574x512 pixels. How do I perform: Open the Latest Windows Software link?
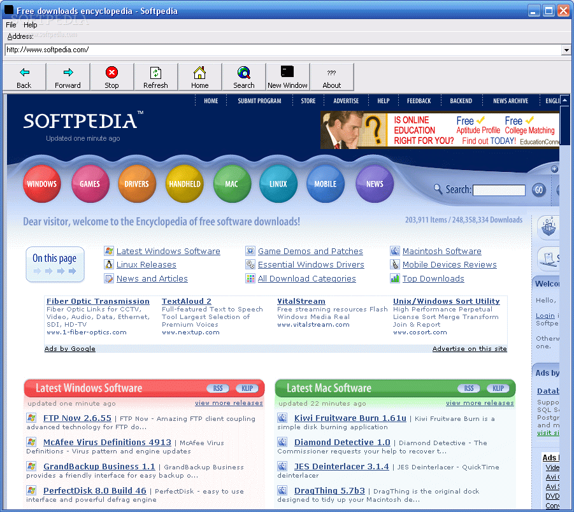click(x=168, y=251)
